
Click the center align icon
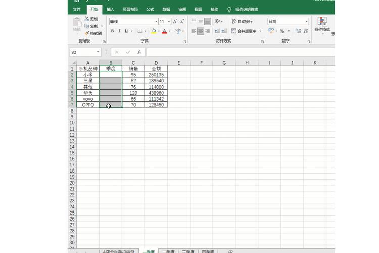point(201,31)
